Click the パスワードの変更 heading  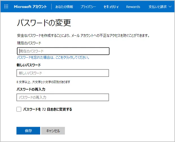(44, 23)
